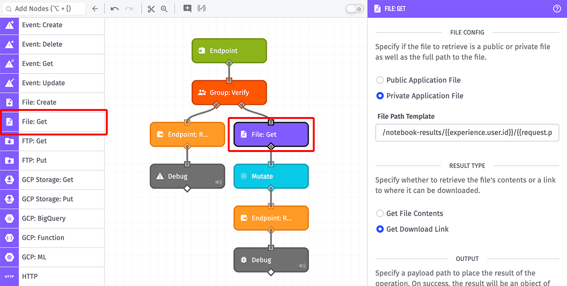Click the Event: Create node icon
Screen dimensions: 567x286
[9, 25]
